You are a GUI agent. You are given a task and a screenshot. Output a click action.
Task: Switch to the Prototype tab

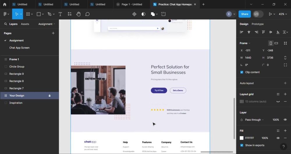[258, 24]
